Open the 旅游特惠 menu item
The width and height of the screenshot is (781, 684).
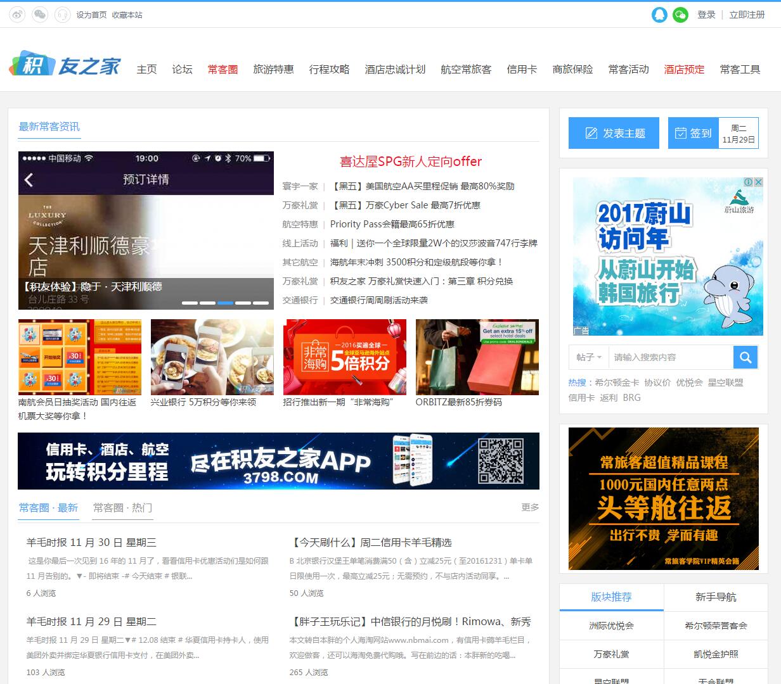click(273, 69)
